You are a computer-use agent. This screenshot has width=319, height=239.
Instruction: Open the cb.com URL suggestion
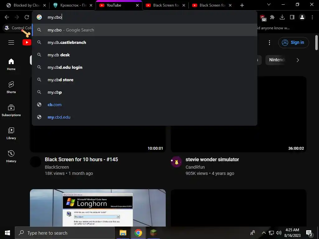145,105
